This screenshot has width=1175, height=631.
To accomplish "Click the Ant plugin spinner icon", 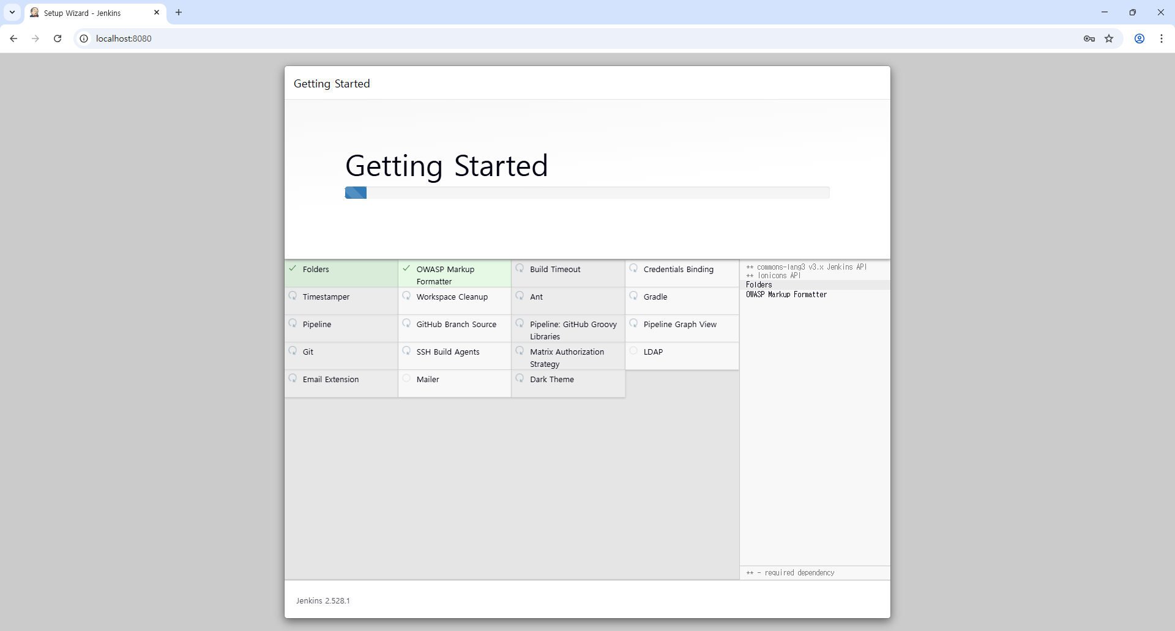I will 520,296.
